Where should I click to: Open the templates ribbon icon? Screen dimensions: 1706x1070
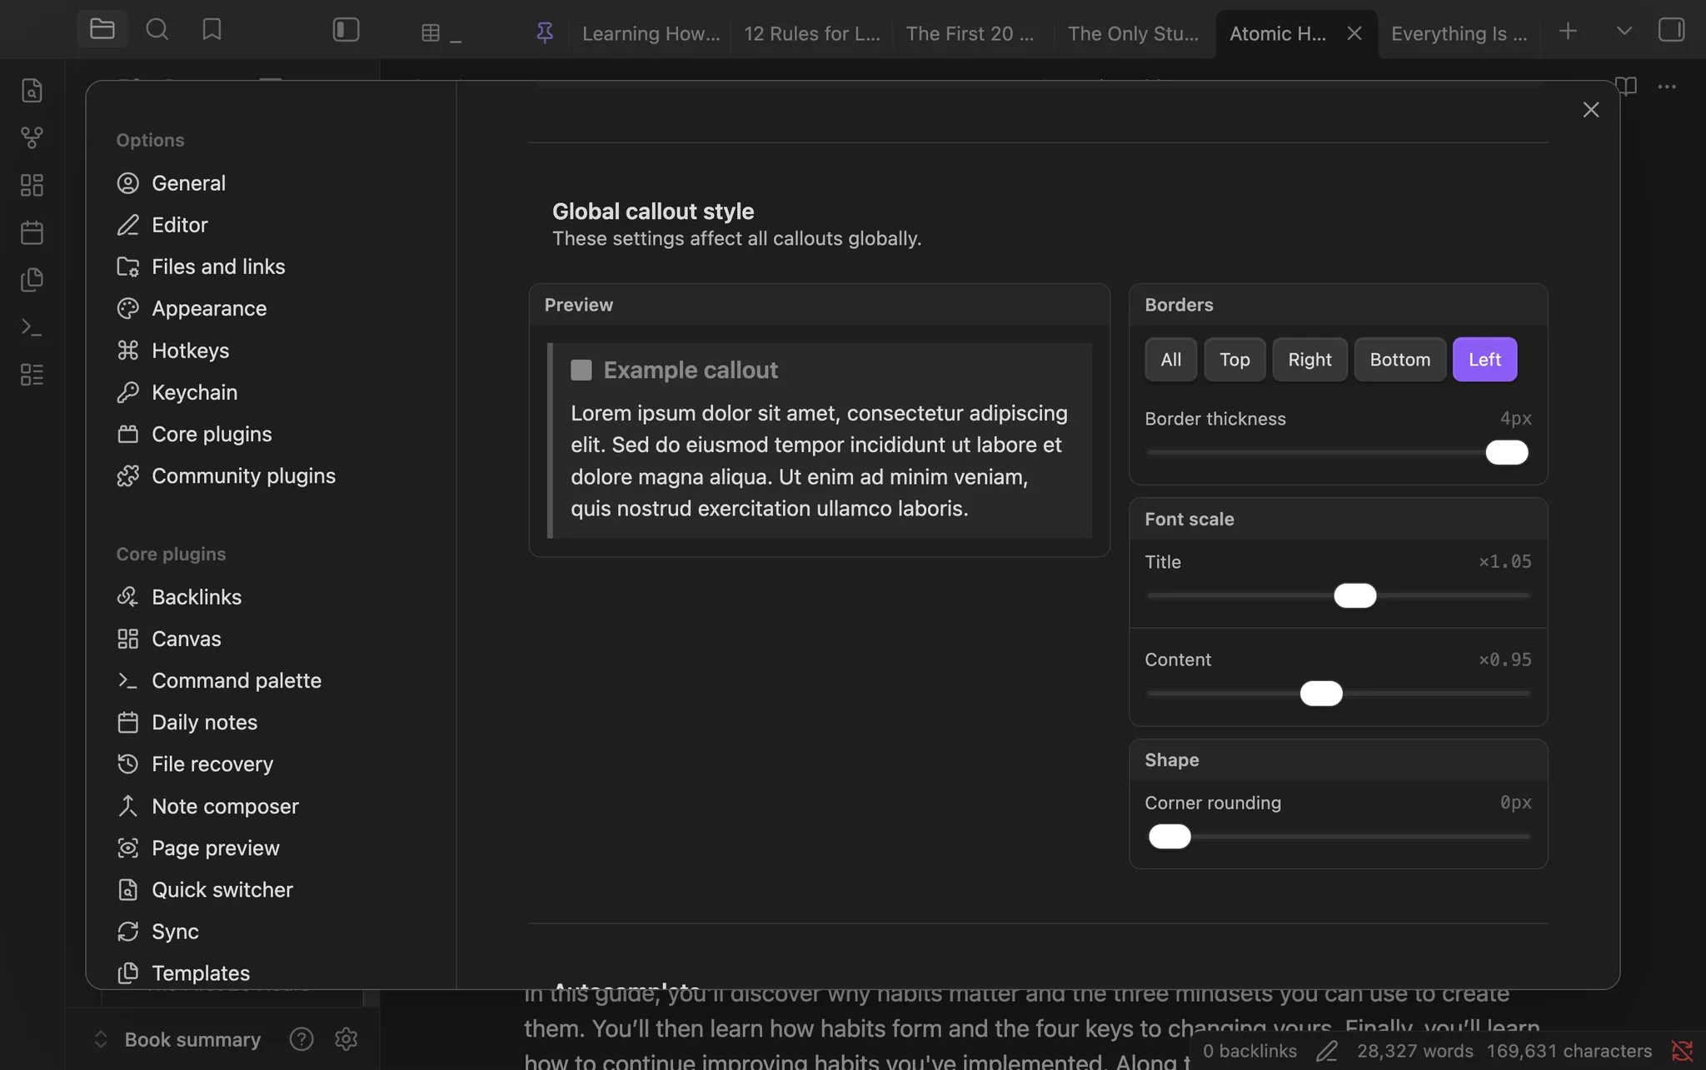coord(32,280)
